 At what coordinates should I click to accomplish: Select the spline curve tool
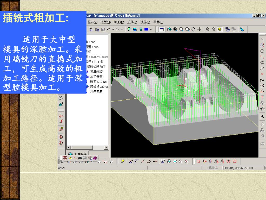click(262, 68)
